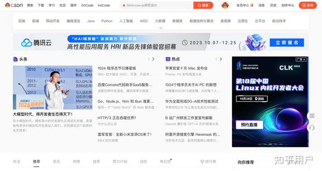Screen dimensions: 322x171
Task: Select the 前端 category
Action: [35, 21]
